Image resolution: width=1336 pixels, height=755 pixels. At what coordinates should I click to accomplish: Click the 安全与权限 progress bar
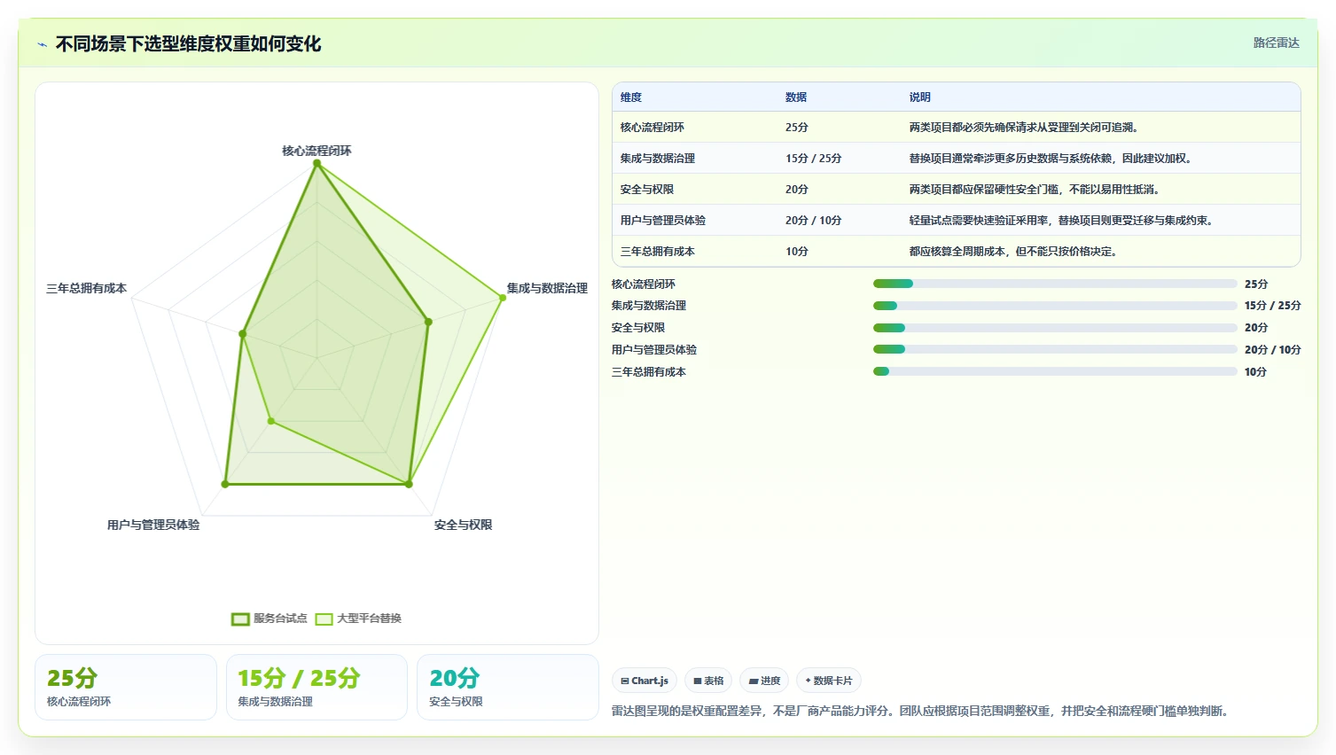[x=1055, y=328]
